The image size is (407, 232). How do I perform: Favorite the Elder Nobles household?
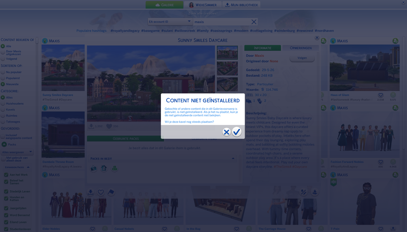coord(93,229)
